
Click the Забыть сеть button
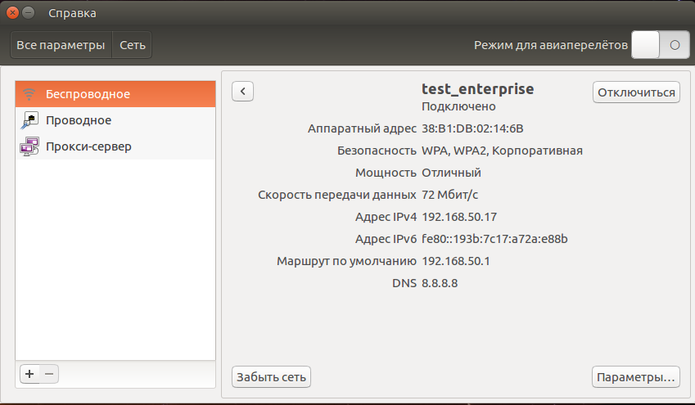point(271,377)
